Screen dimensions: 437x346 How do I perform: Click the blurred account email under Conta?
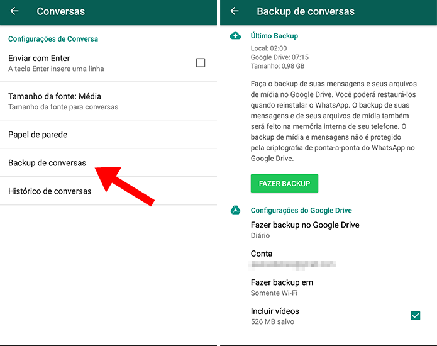(x=292, y=265)
